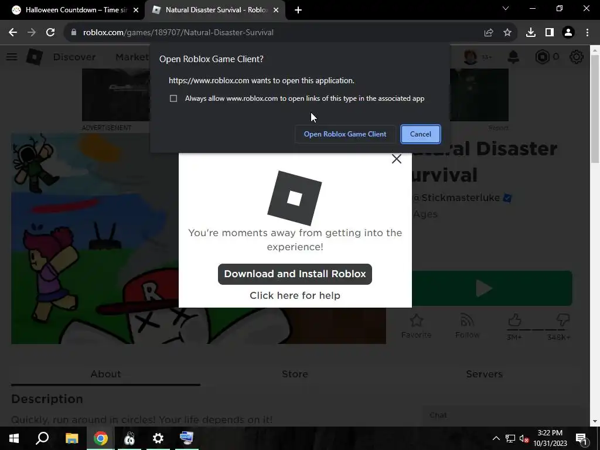Open a new browser tab
600x450 pixels.
(x=298, y=10)
